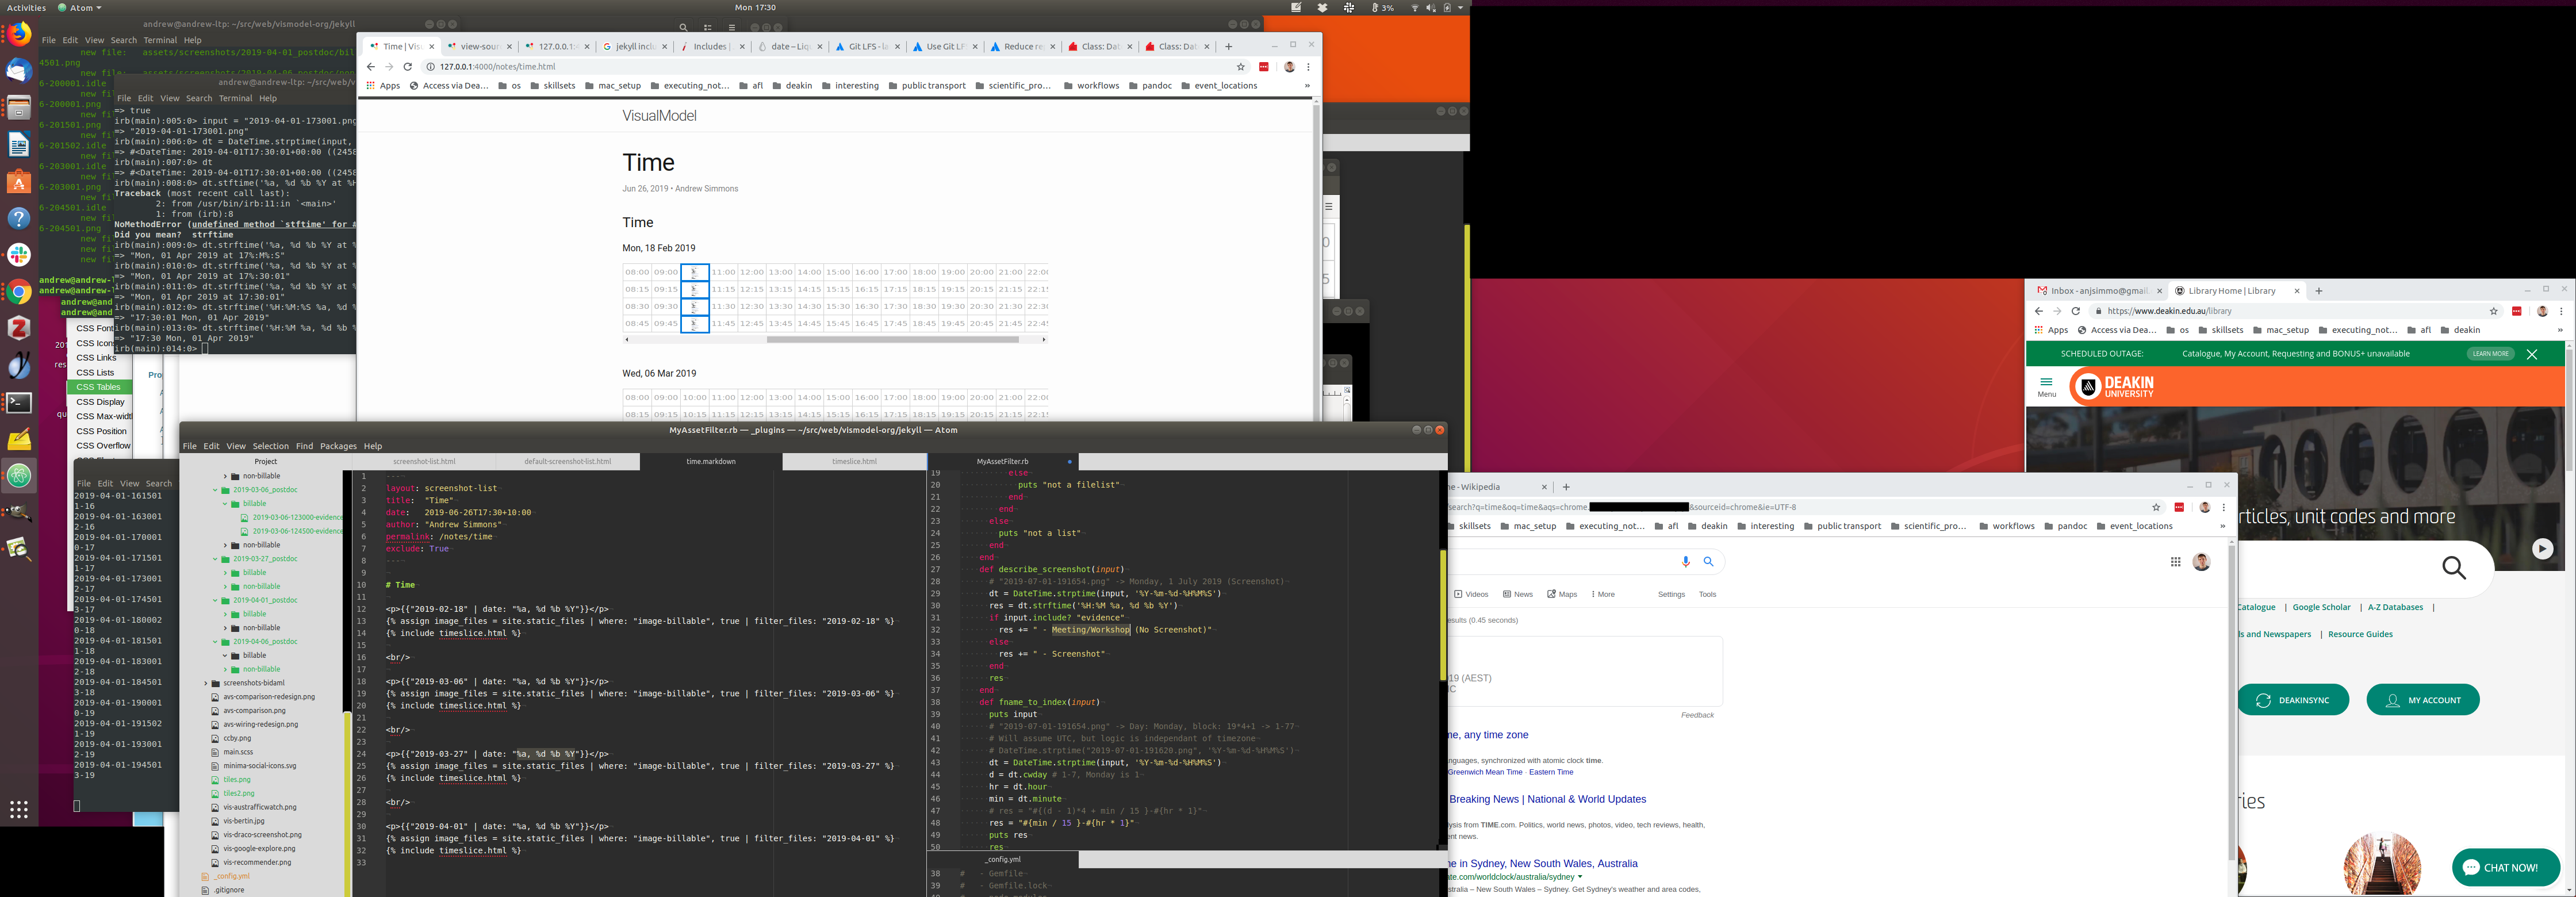Play the Deakin library banner carousel

(2542, 549)
